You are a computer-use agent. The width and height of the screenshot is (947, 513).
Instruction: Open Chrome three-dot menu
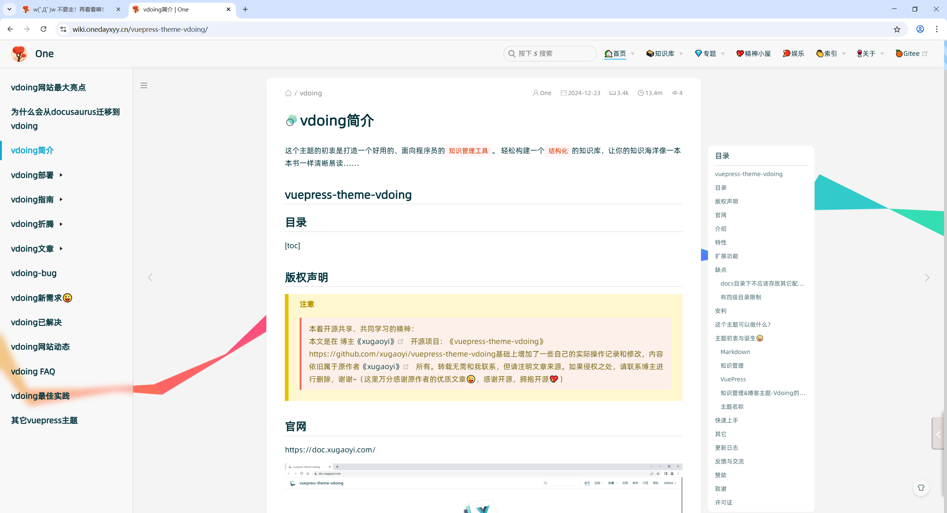937,29
